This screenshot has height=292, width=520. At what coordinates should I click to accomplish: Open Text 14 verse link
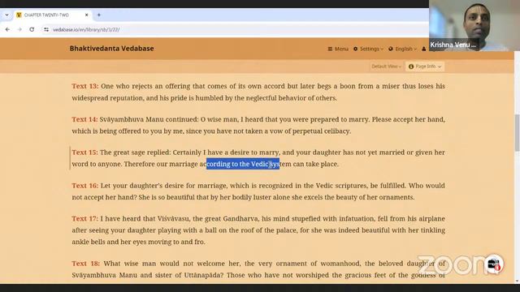84,119
